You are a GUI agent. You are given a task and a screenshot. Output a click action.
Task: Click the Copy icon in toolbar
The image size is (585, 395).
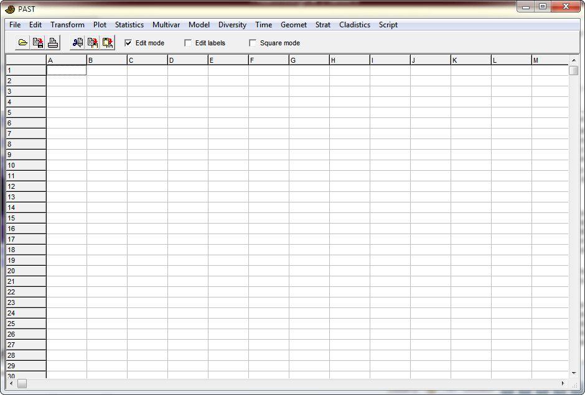click(x=93, y=43)
